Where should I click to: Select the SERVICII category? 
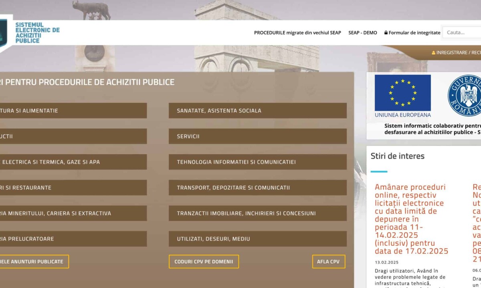pos(257,136)
